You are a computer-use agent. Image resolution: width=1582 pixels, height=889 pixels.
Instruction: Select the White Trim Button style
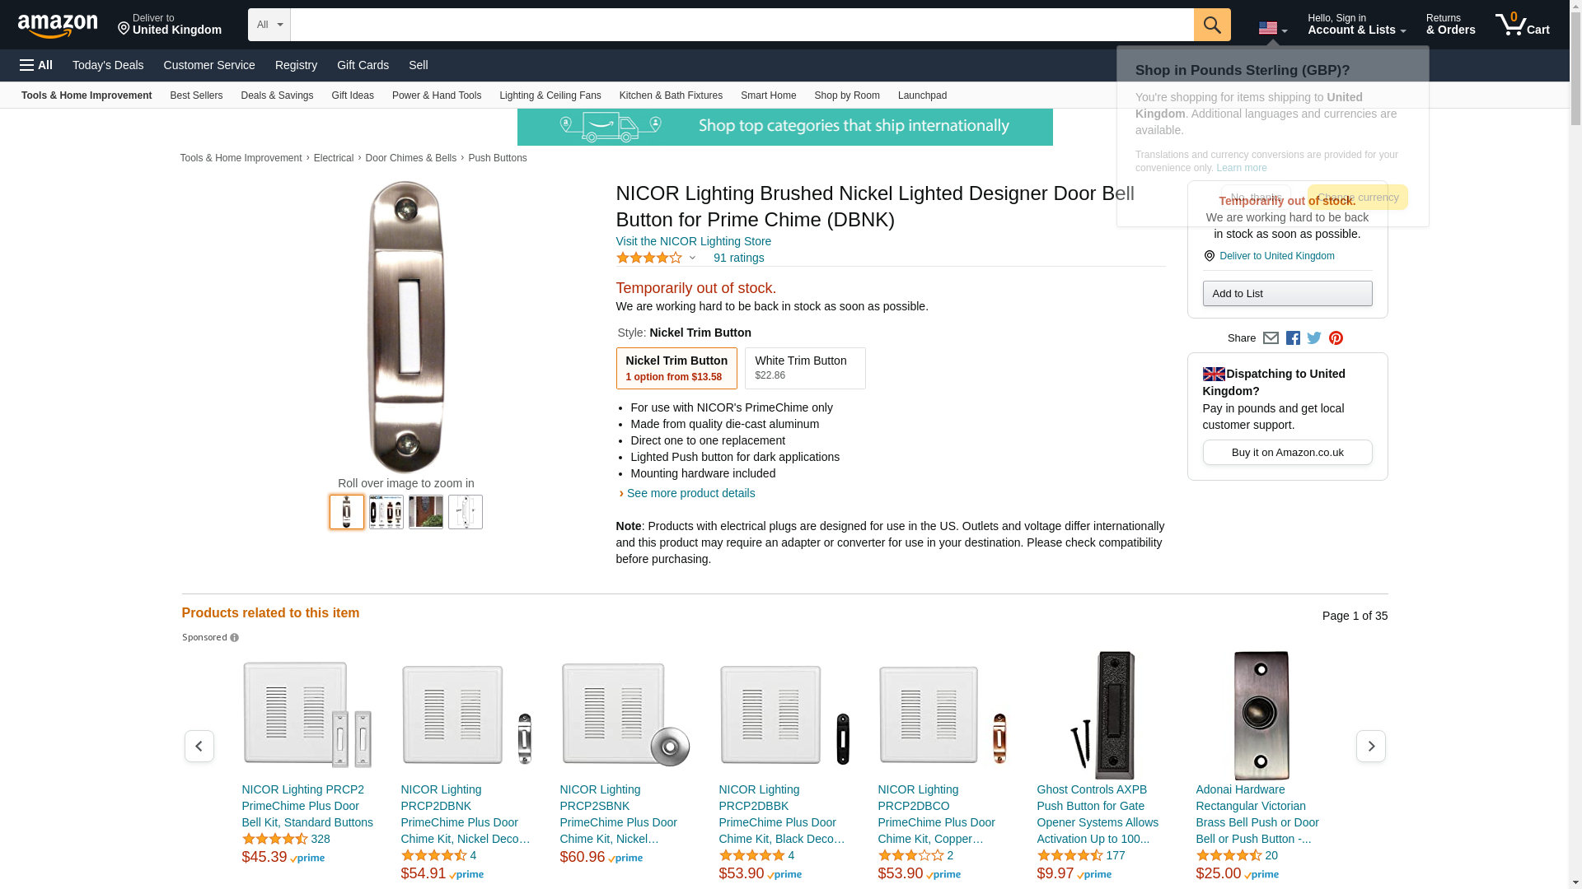(804, 368)
